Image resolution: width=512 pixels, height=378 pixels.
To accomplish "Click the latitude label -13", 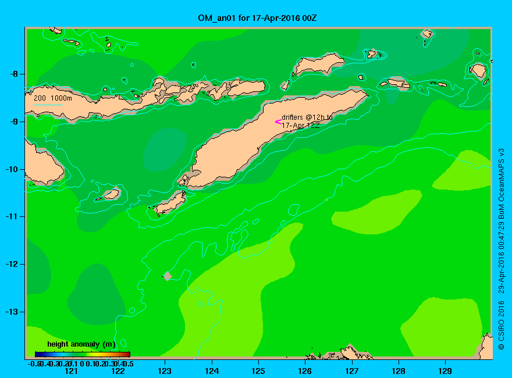I will (12, 312).
